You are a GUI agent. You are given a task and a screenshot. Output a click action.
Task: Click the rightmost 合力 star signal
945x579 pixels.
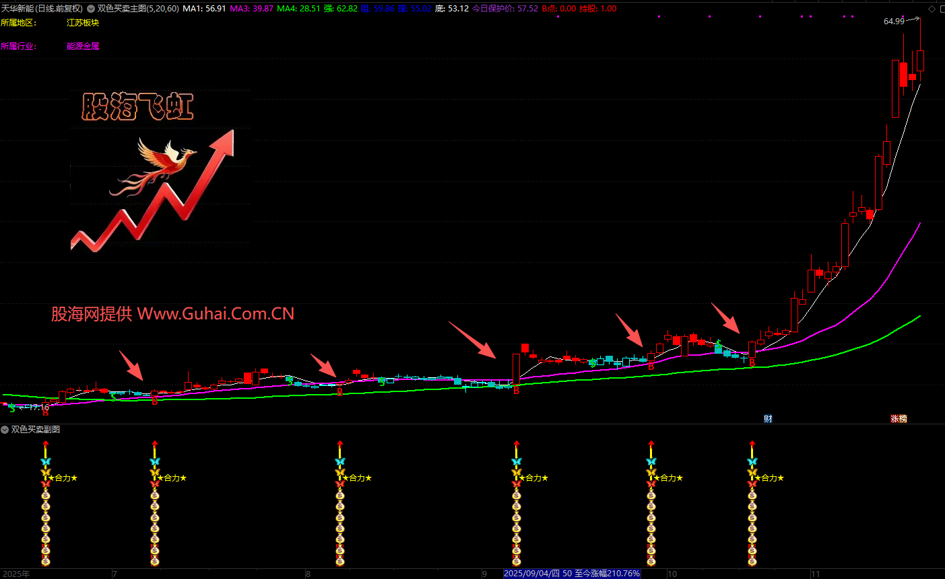pyautogui.click(x=769, y=478)
